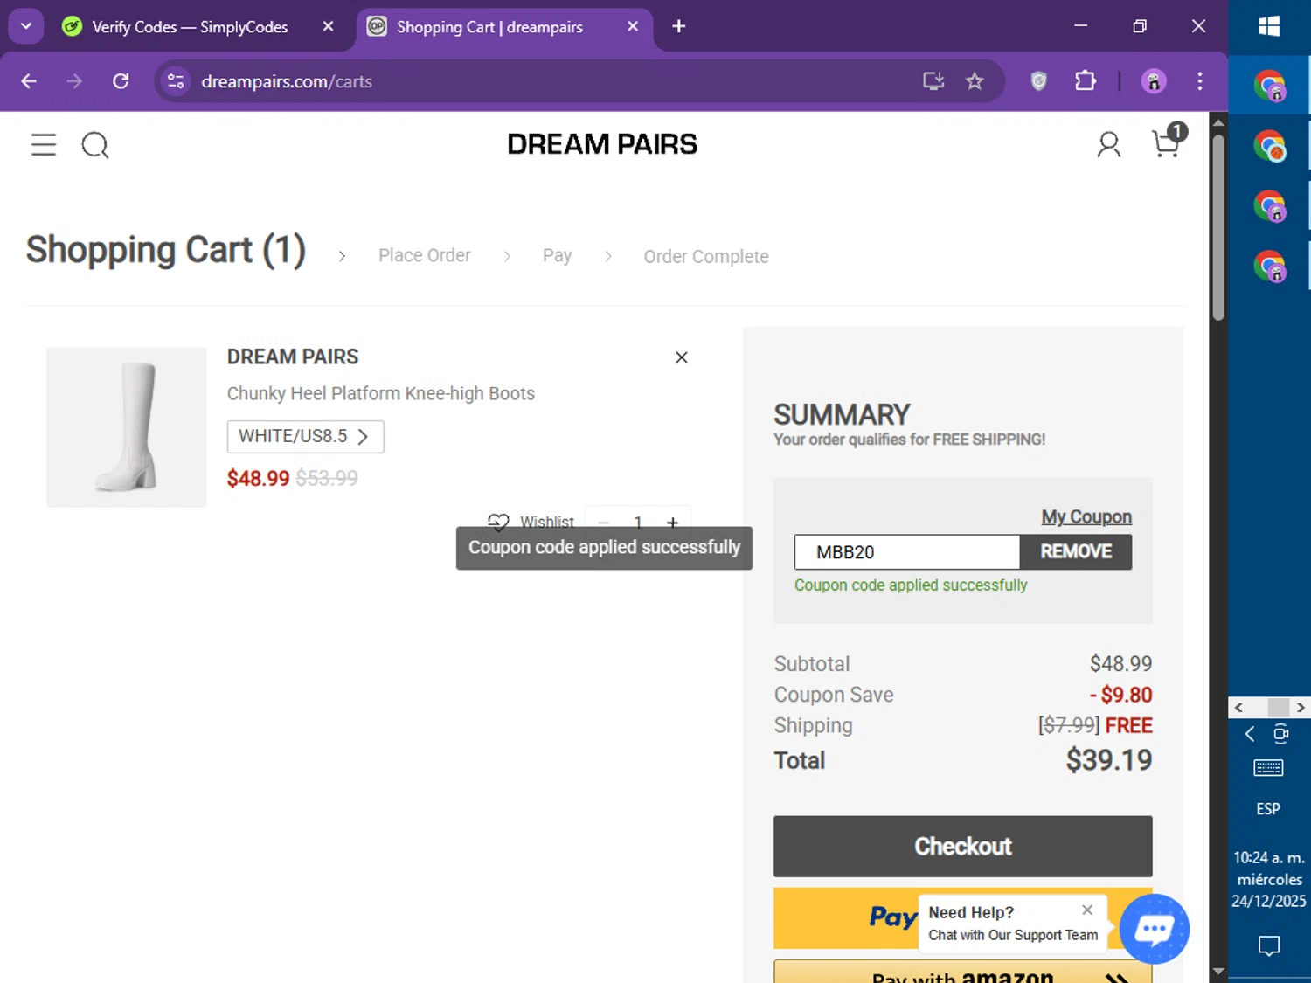Click the address bar URL
This screenshot has width=1311, height=983.
(x=287, y=81)
